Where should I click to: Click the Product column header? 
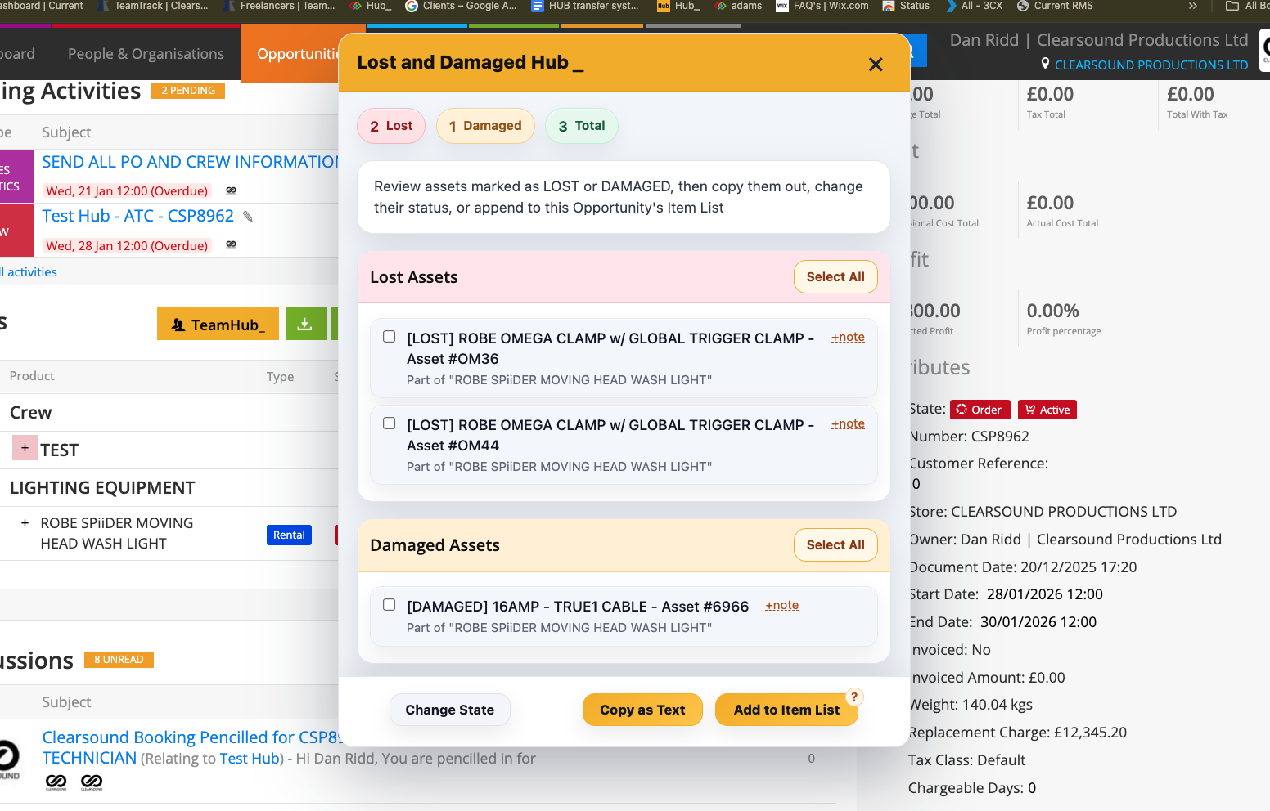pos(32,376)
